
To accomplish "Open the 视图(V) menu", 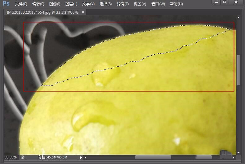I will point(140,4).
